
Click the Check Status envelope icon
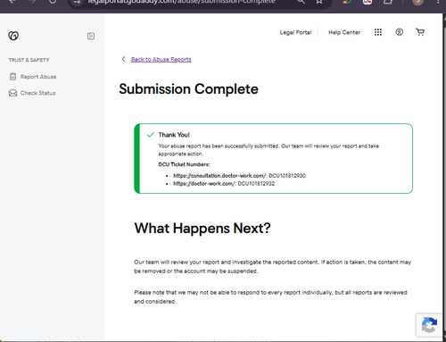point(12,93)
